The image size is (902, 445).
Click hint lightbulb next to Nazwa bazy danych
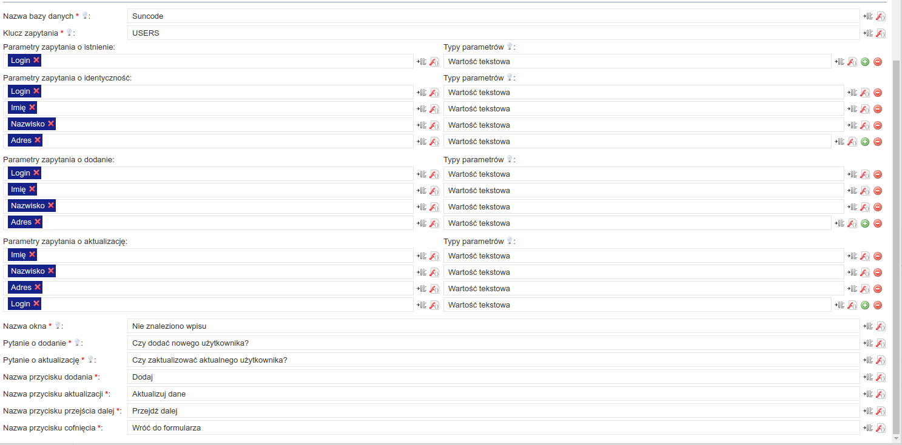pos(85,16)
